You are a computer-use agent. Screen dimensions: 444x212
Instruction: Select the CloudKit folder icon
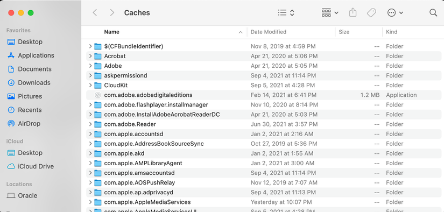click(x=98, y=85)
